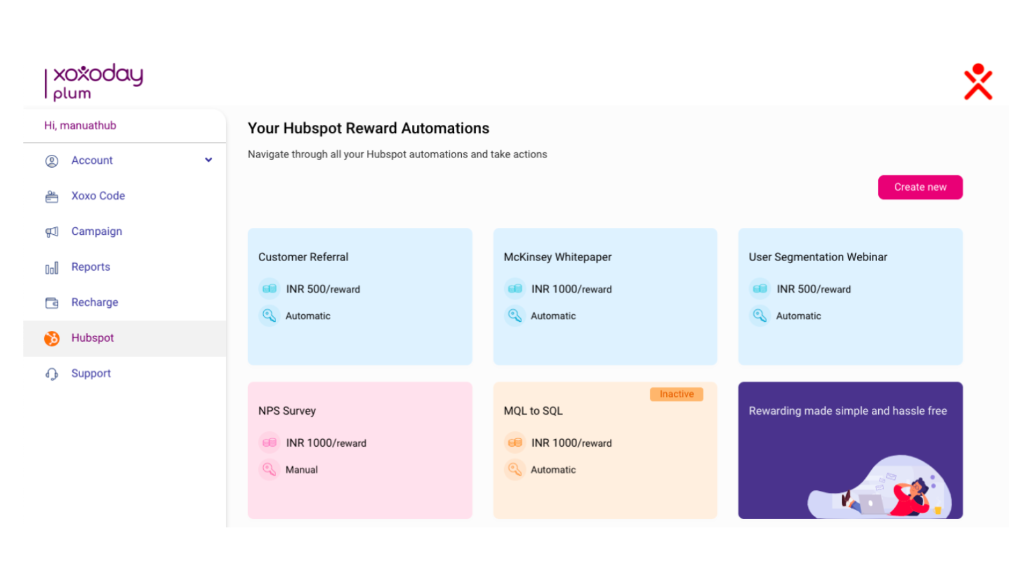Image resolution: width=1025 pixels, height=576 pixels.
Task: Click the Recharge wallet icon
Action: (x=52, y=303)
